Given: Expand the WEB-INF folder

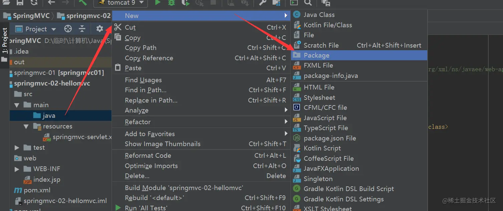Looking at the screenshot, I should [17, 169].
